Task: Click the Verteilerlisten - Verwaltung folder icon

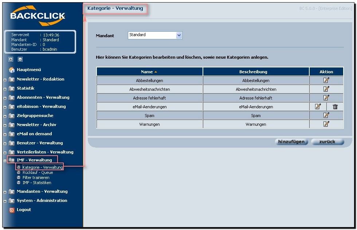Action: (11, 152)
